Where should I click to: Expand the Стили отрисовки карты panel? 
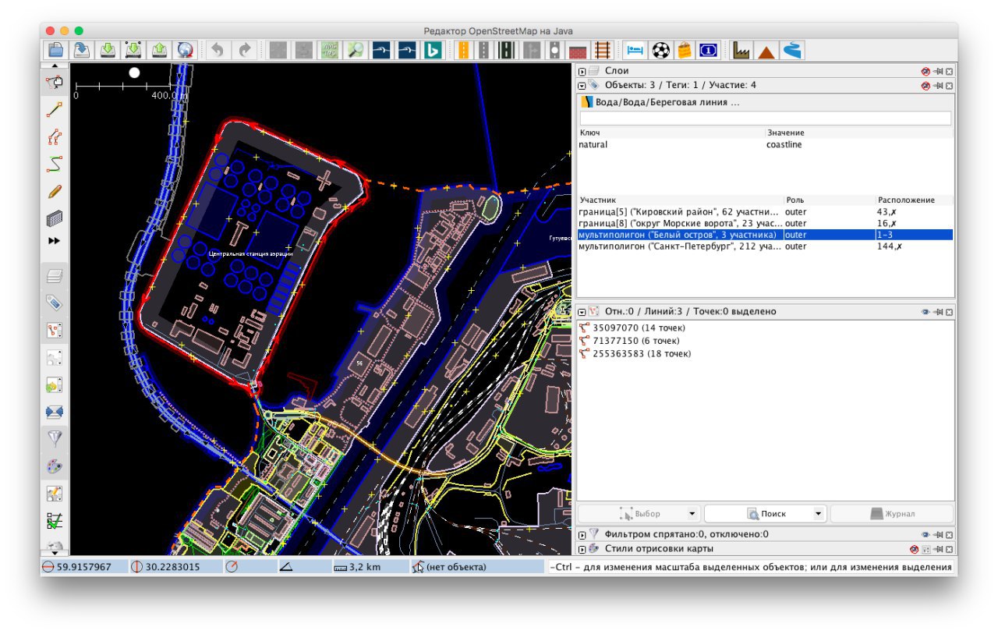[x=582, y=548]
